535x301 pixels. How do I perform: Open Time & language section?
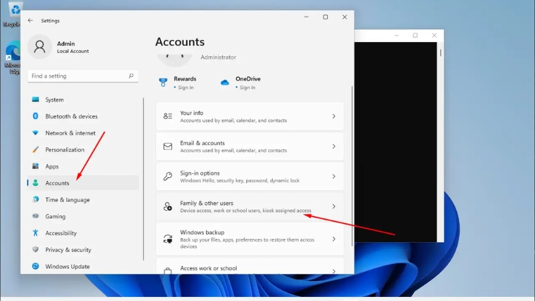pos(67,200)
